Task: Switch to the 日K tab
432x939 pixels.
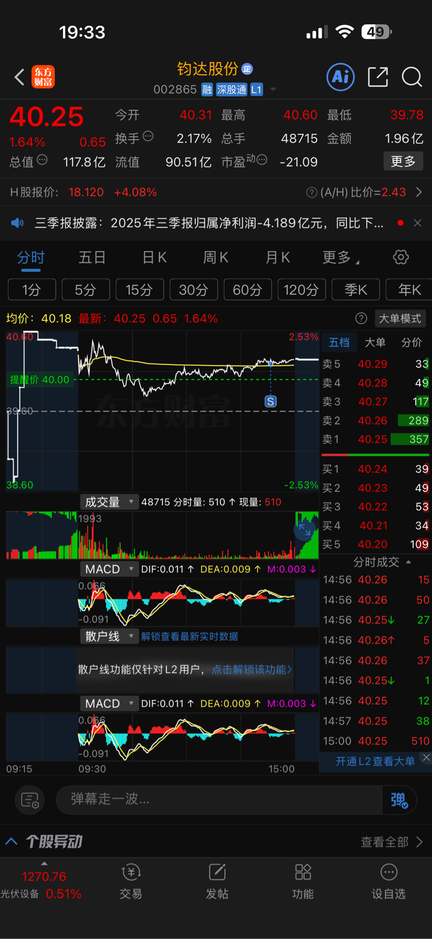Action: coord(154,257)
